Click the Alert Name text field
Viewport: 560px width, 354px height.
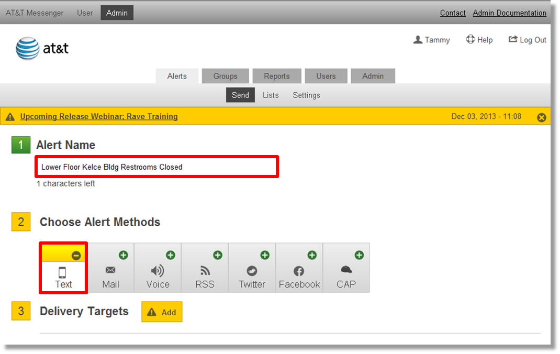tap(156, 166)
